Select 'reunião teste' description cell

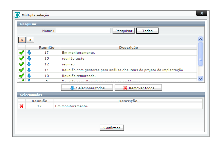(x=129, y=58)
